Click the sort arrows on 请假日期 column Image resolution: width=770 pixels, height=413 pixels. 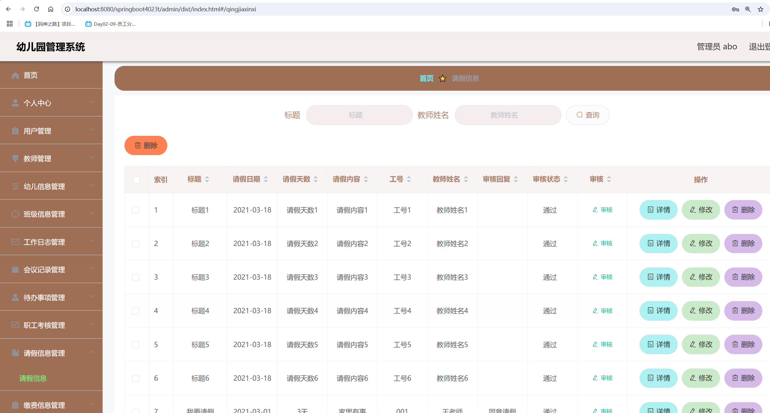pyautogui.click(x=266, y=179)
